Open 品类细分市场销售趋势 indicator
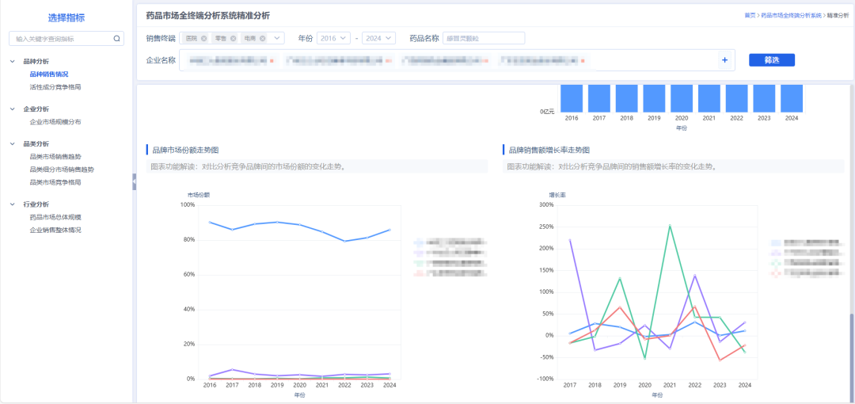 click(x=62, y=170)
